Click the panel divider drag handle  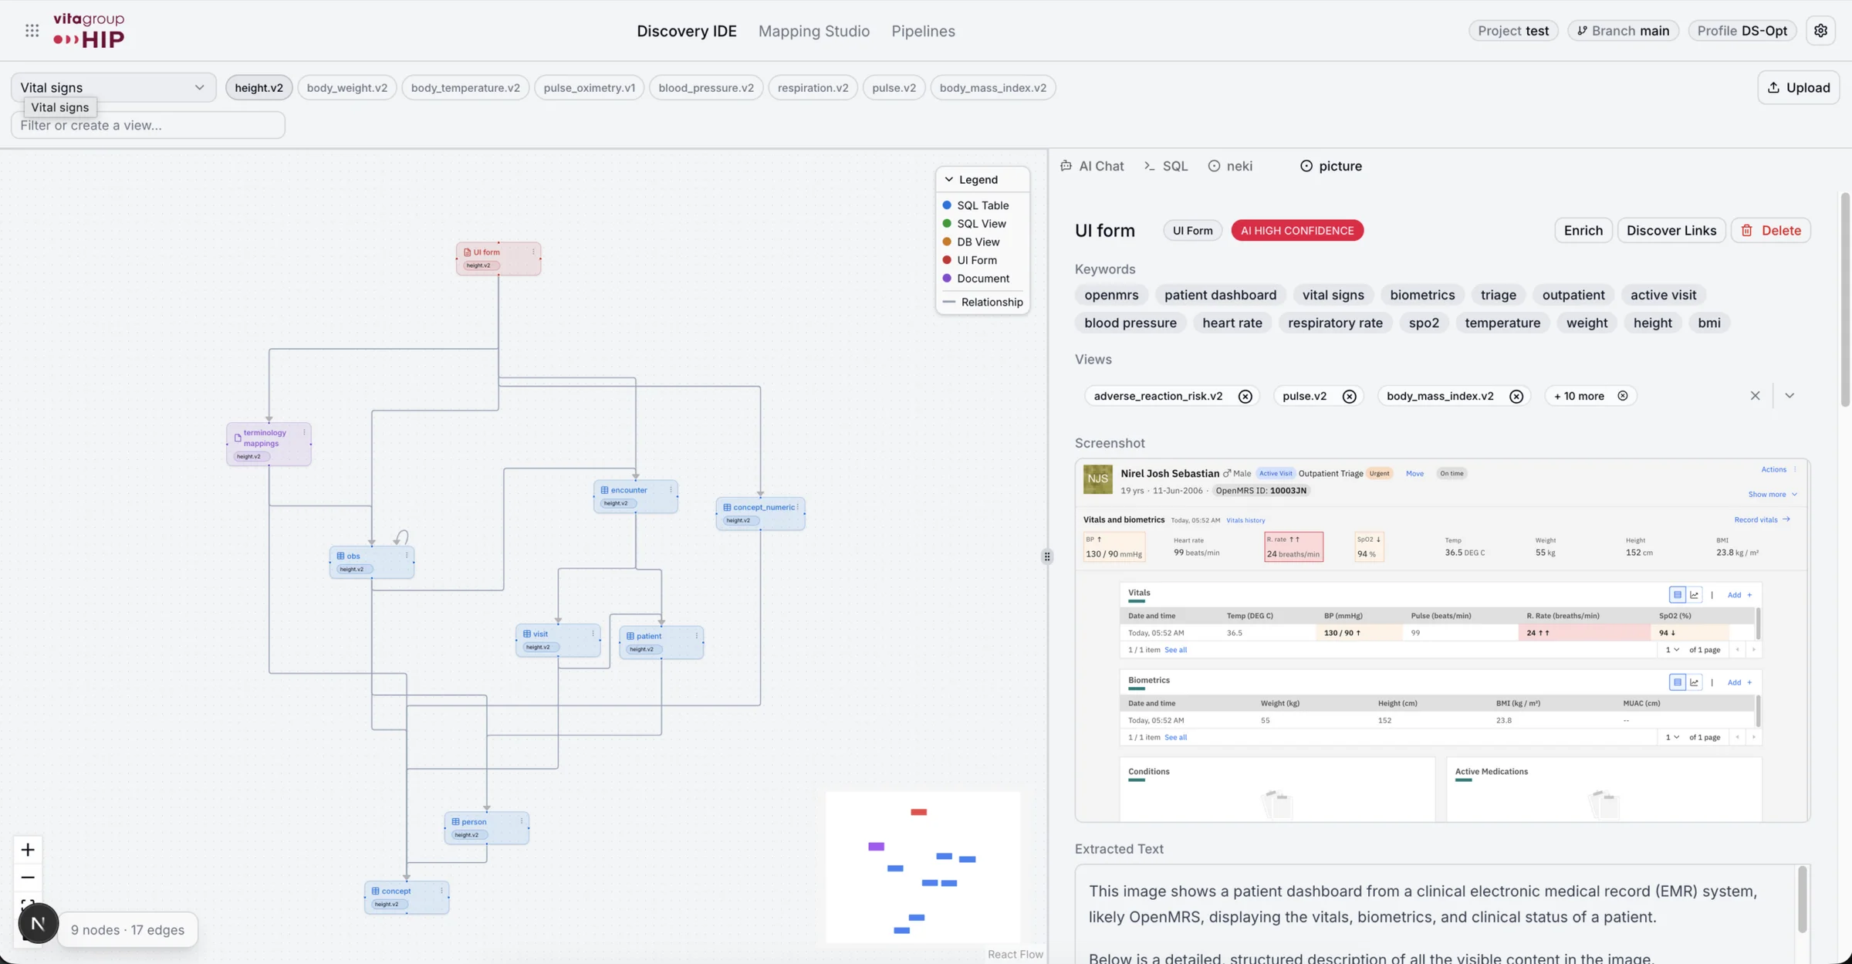[x=1047, y=556]
